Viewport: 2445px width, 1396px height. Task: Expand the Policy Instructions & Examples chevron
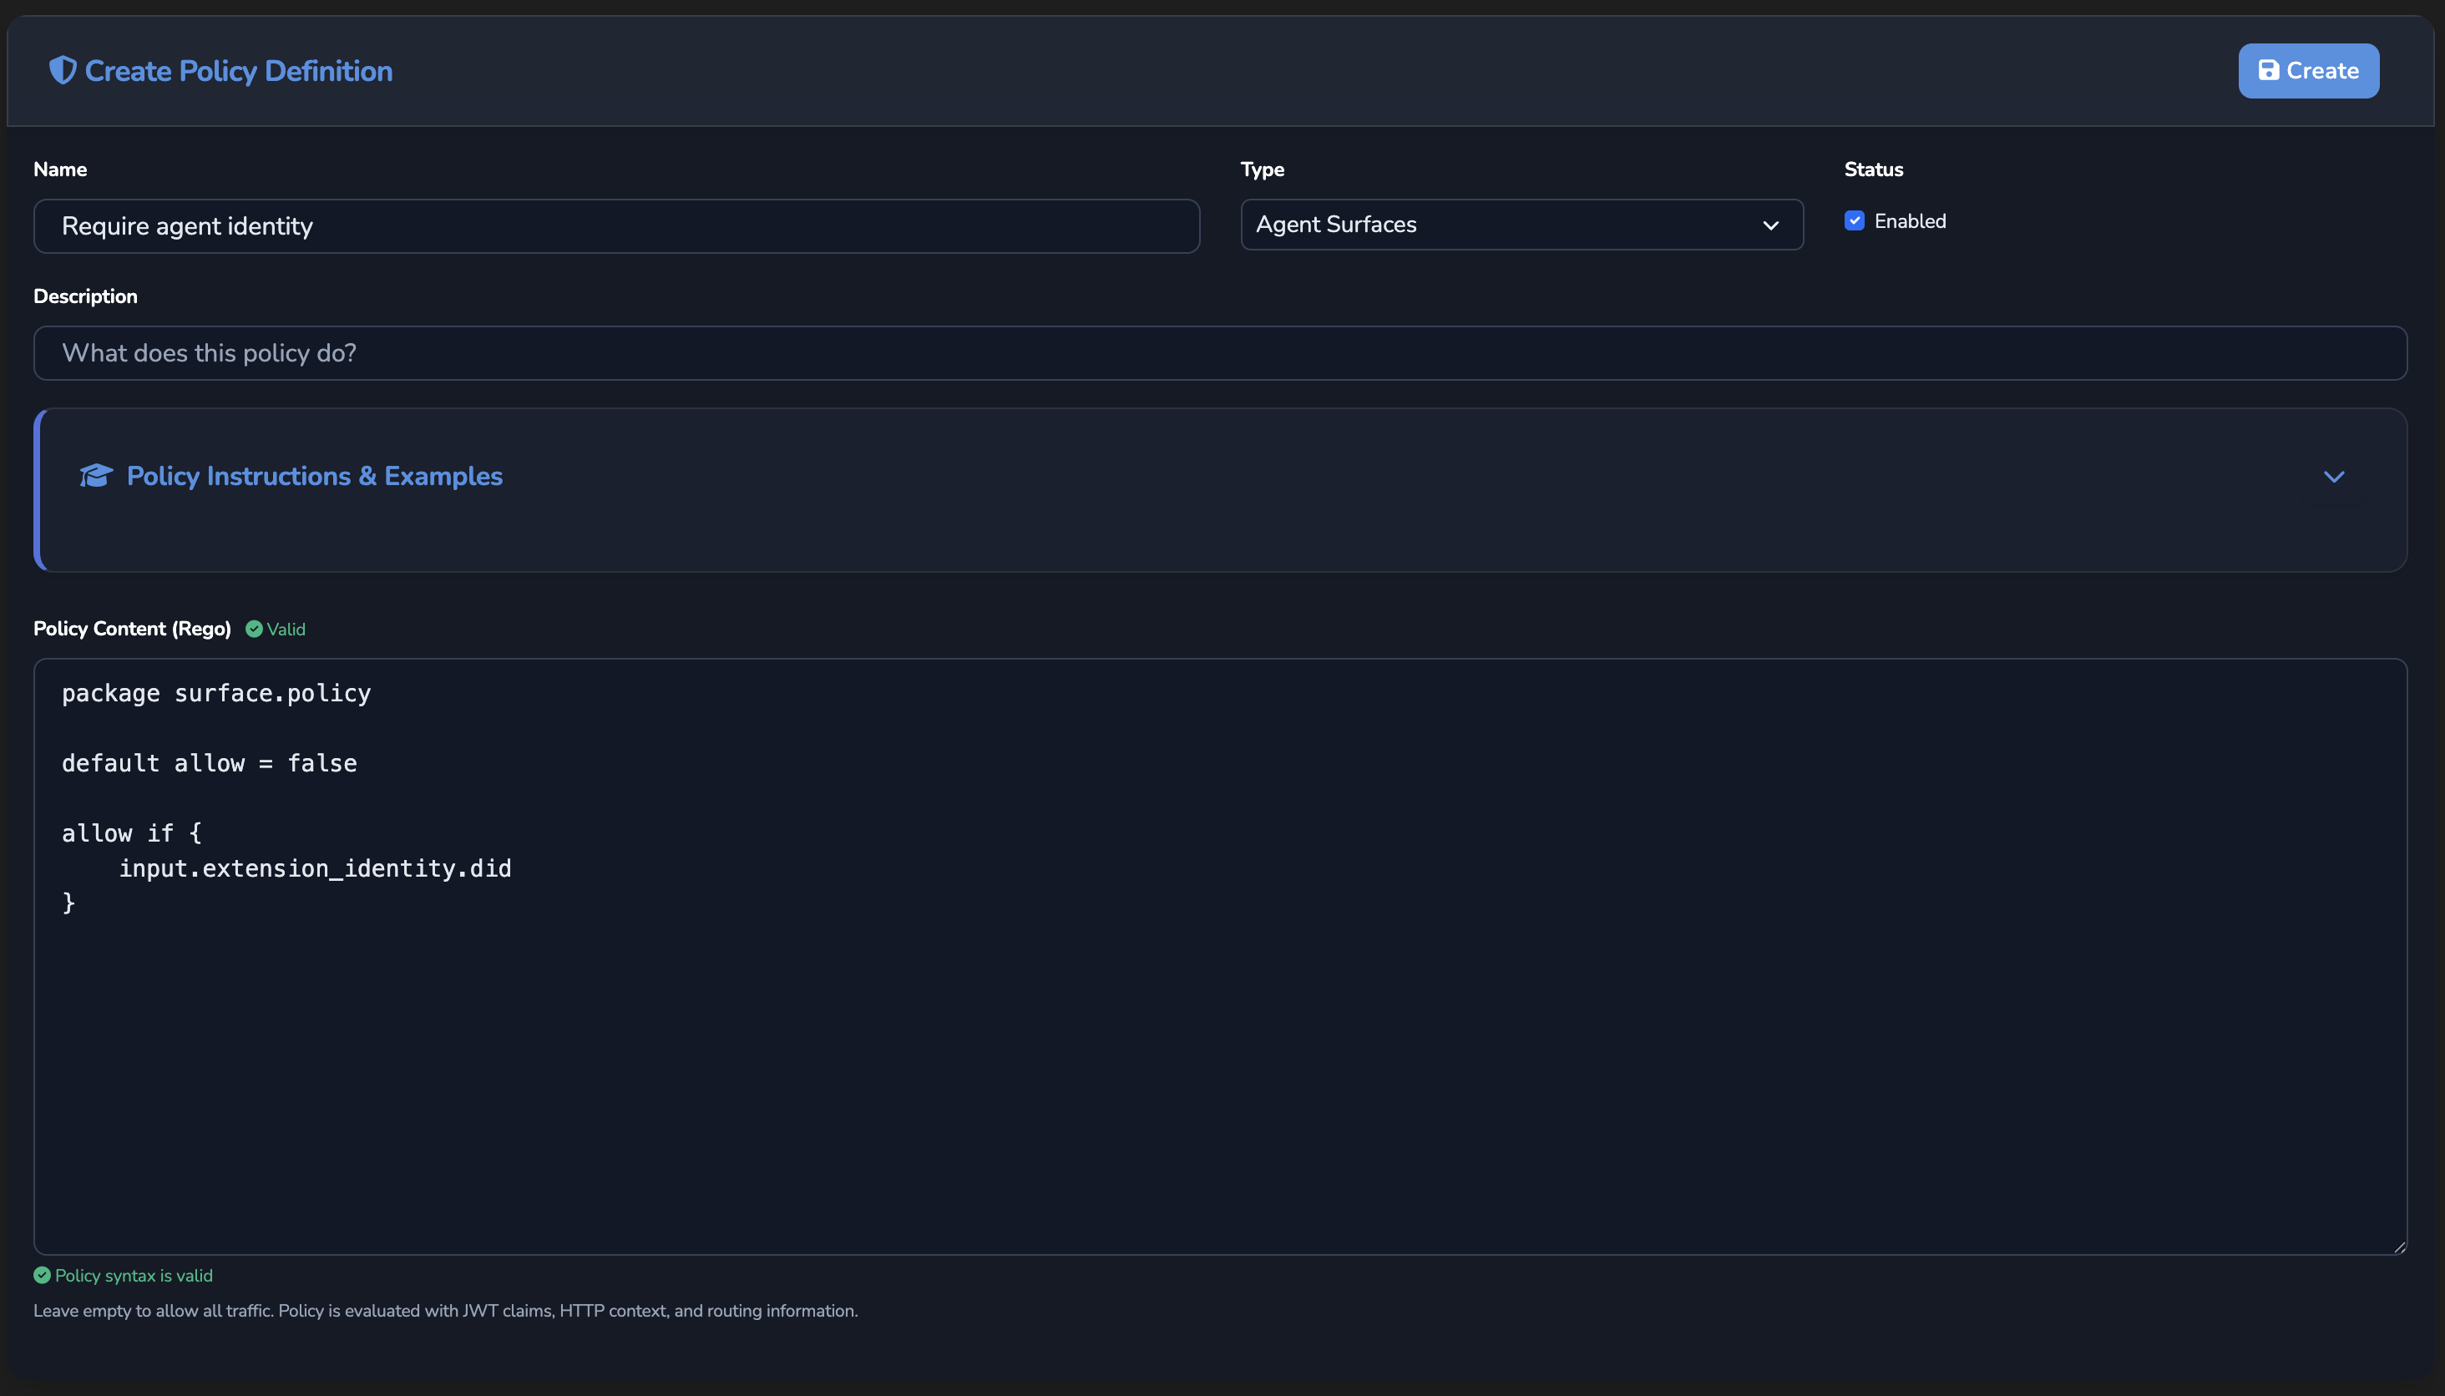[2334, 477]
